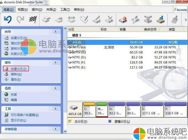Click 增加空闲空间(N) wizard link
This screenshot has height=140, width=188.
pos(22,43)
